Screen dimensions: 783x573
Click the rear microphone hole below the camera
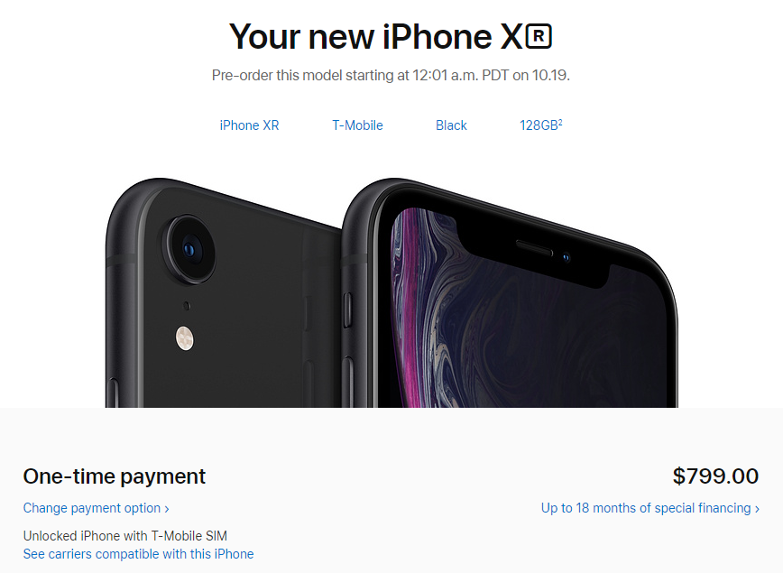[x=187, y=306]
